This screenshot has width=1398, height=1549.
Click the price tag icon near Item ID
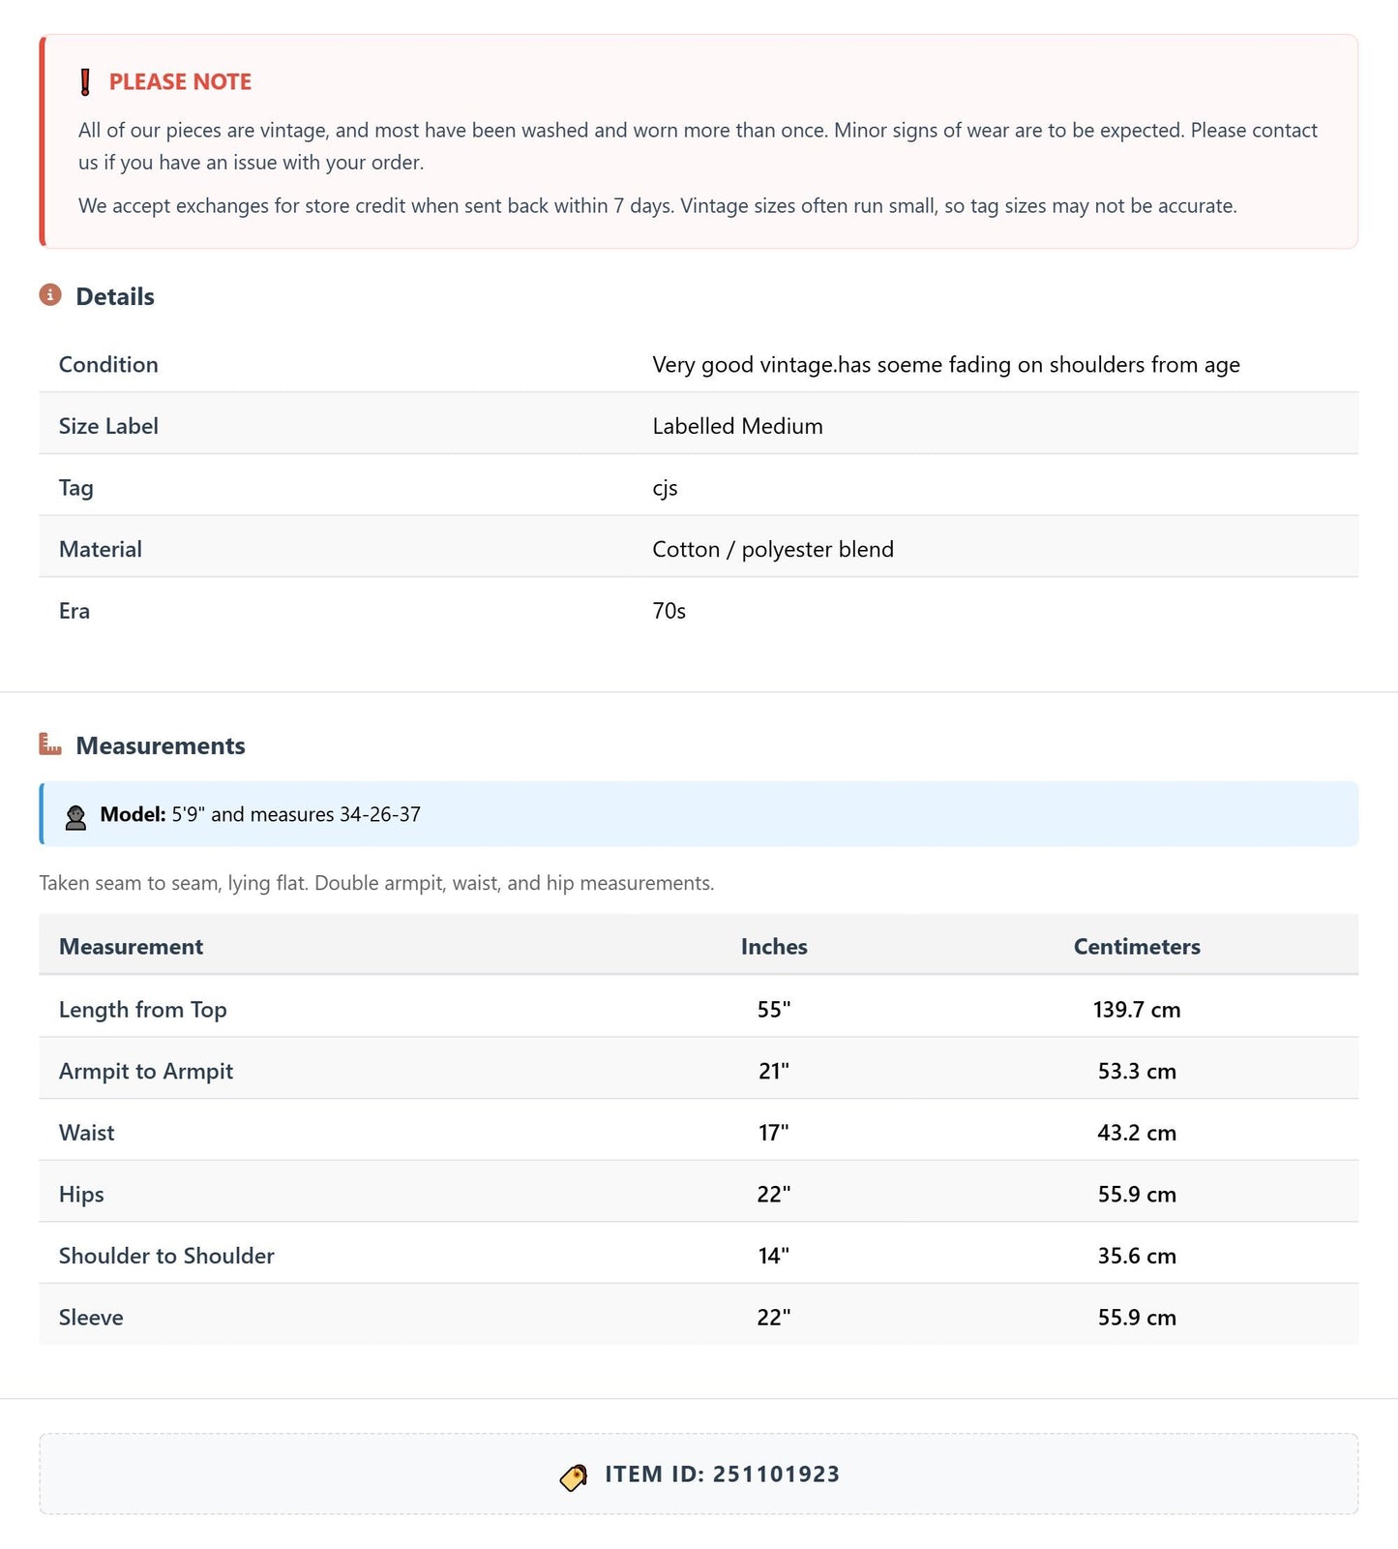[x=574, y=1476]
